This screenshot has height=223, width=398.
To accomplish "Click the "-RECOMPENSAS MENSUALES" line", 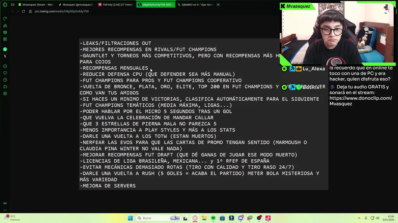I will click(114, 68).
